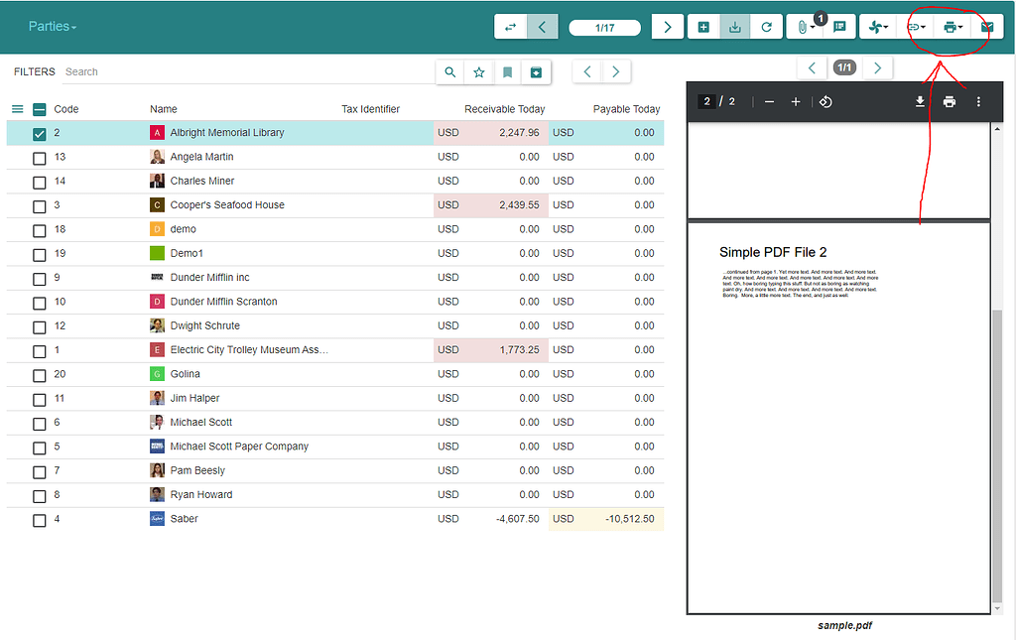1016x640 pixels.
Task: Go to the next record with the arrow
Action: [666, 26]
